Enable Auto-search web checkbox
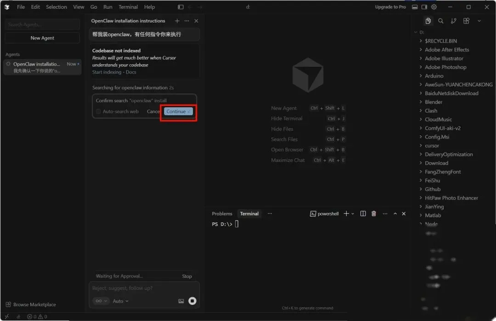 coord(98,111)
